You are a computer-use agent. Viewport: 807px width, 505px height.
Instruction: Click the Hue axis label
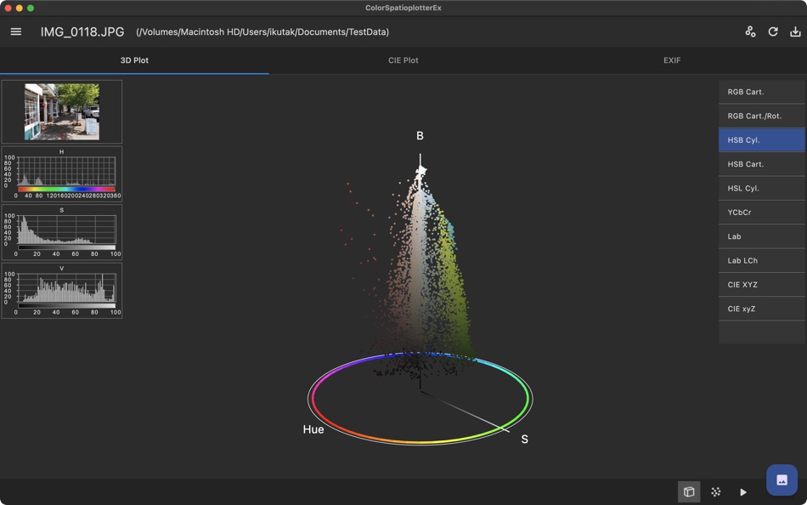[x=313, y=429]
